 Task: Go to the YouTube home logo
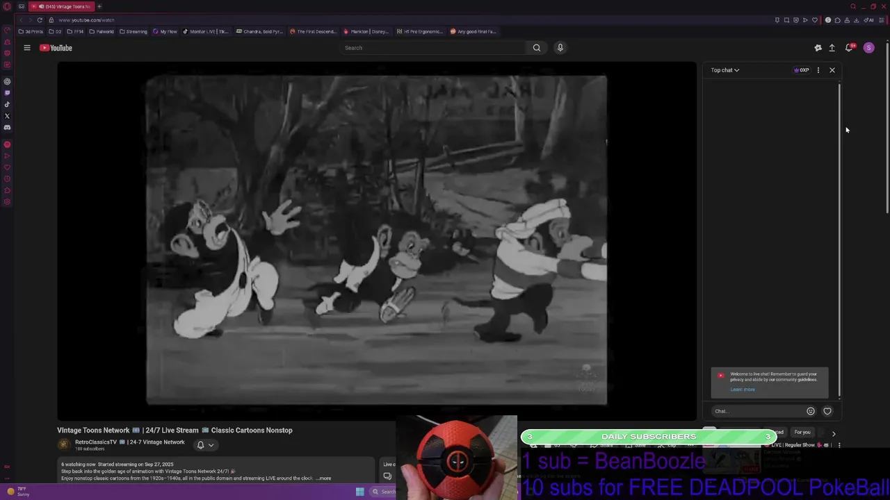tap(56, 48)
